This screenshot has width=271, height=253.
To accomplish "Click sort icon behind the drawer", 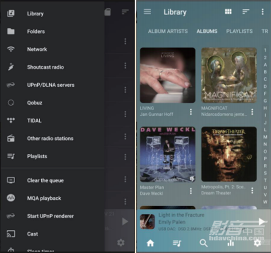I will [x=125, y=12].
